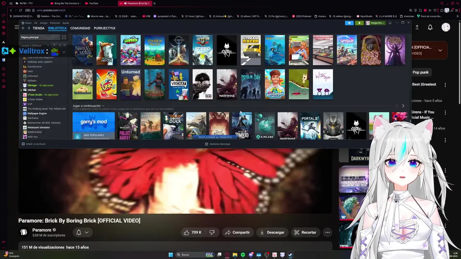Click Añadir un producto in Steam

coord(34,144)
